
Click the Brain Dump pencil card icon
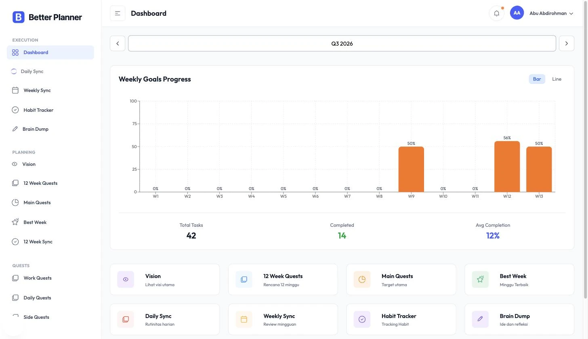pos(480,319)
